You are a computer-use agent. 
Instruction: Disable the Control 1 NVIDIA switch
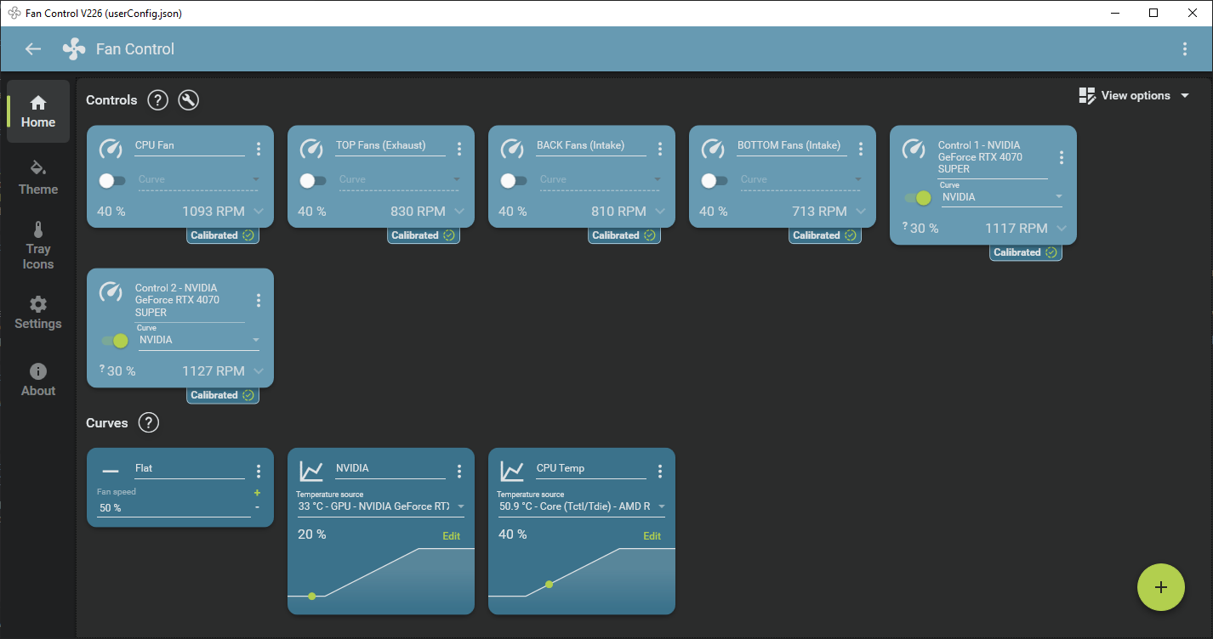point(918,198)
